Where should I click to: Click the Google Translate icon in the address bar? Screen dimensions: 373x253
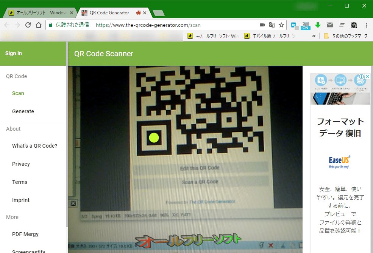point(272,25)
